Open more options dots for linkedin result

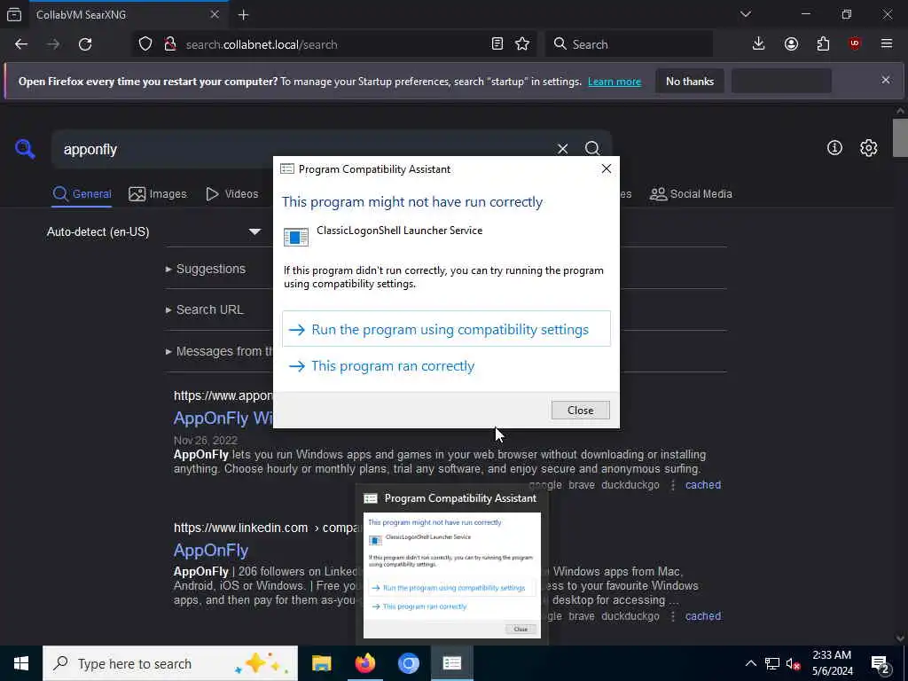coord(673,616)
